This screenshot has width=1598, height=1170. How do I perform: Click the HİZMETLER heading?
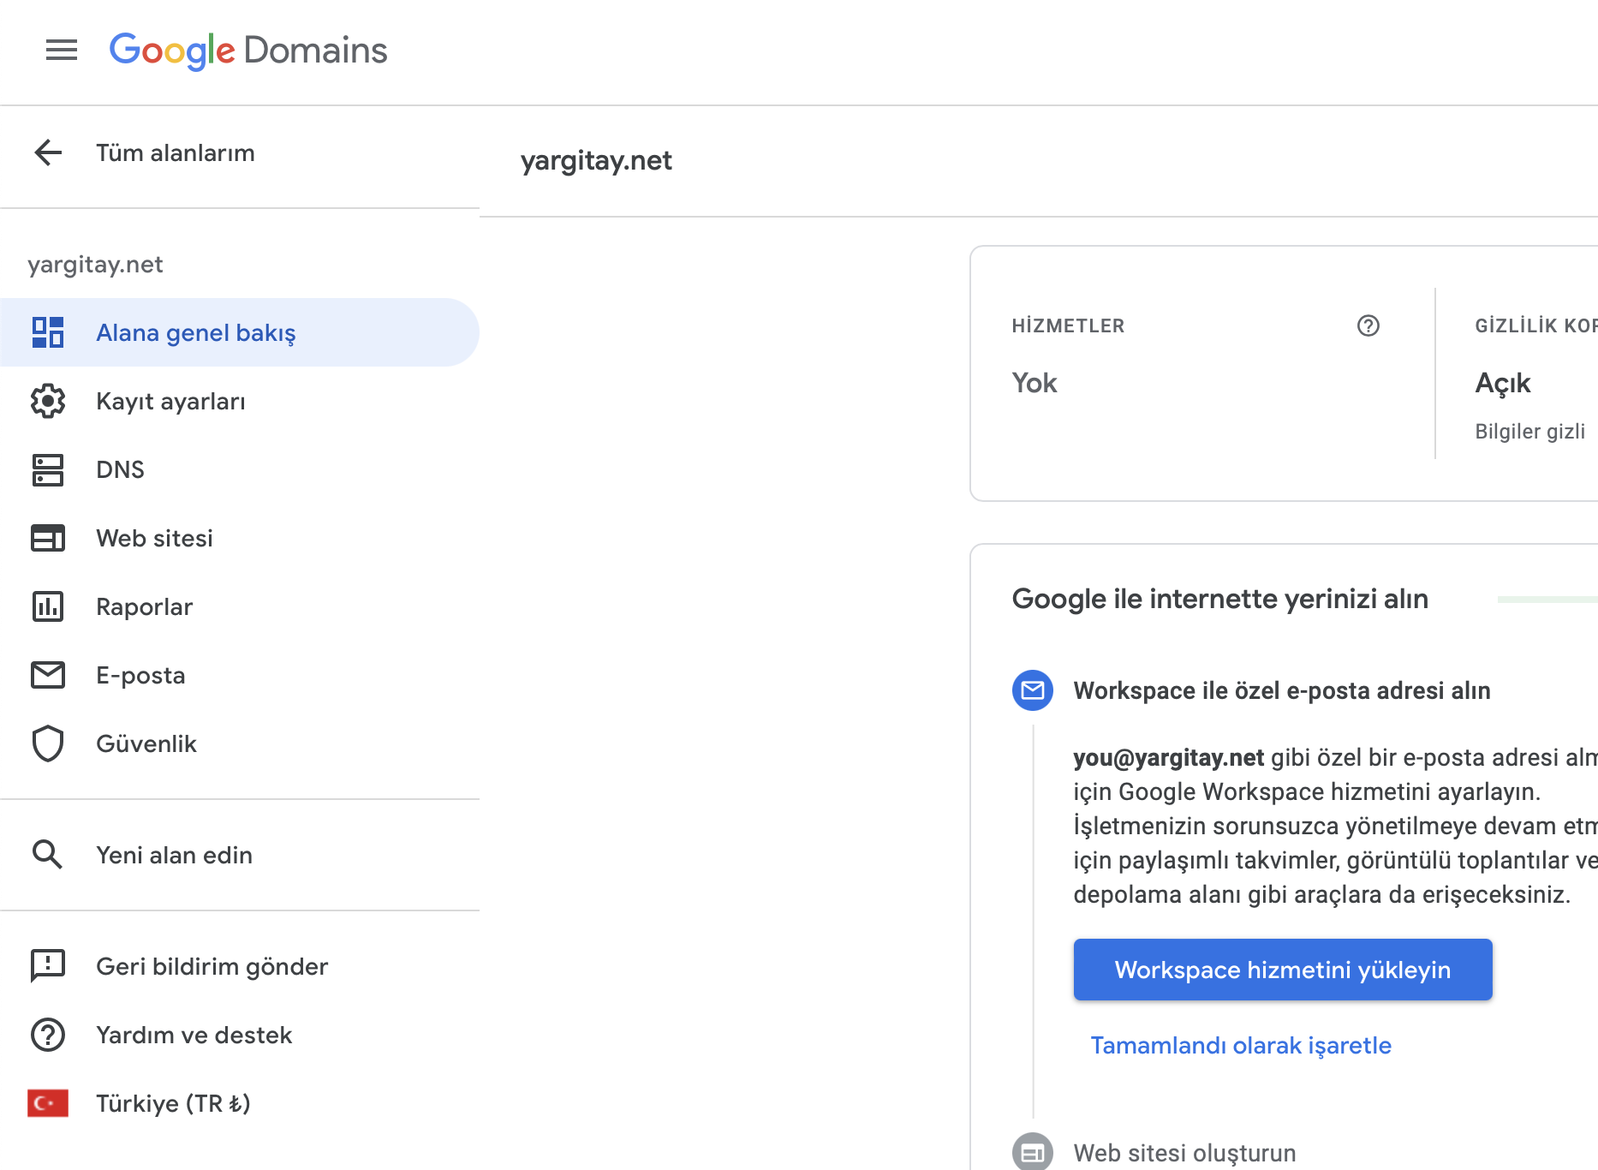1068,325
